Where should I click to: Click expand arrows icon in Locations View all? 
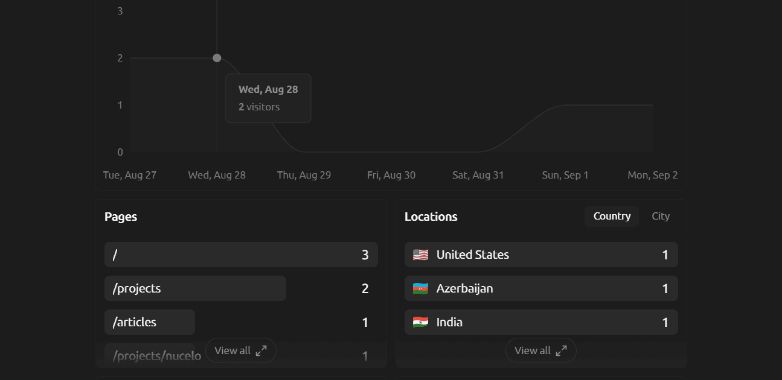[561, 350]
